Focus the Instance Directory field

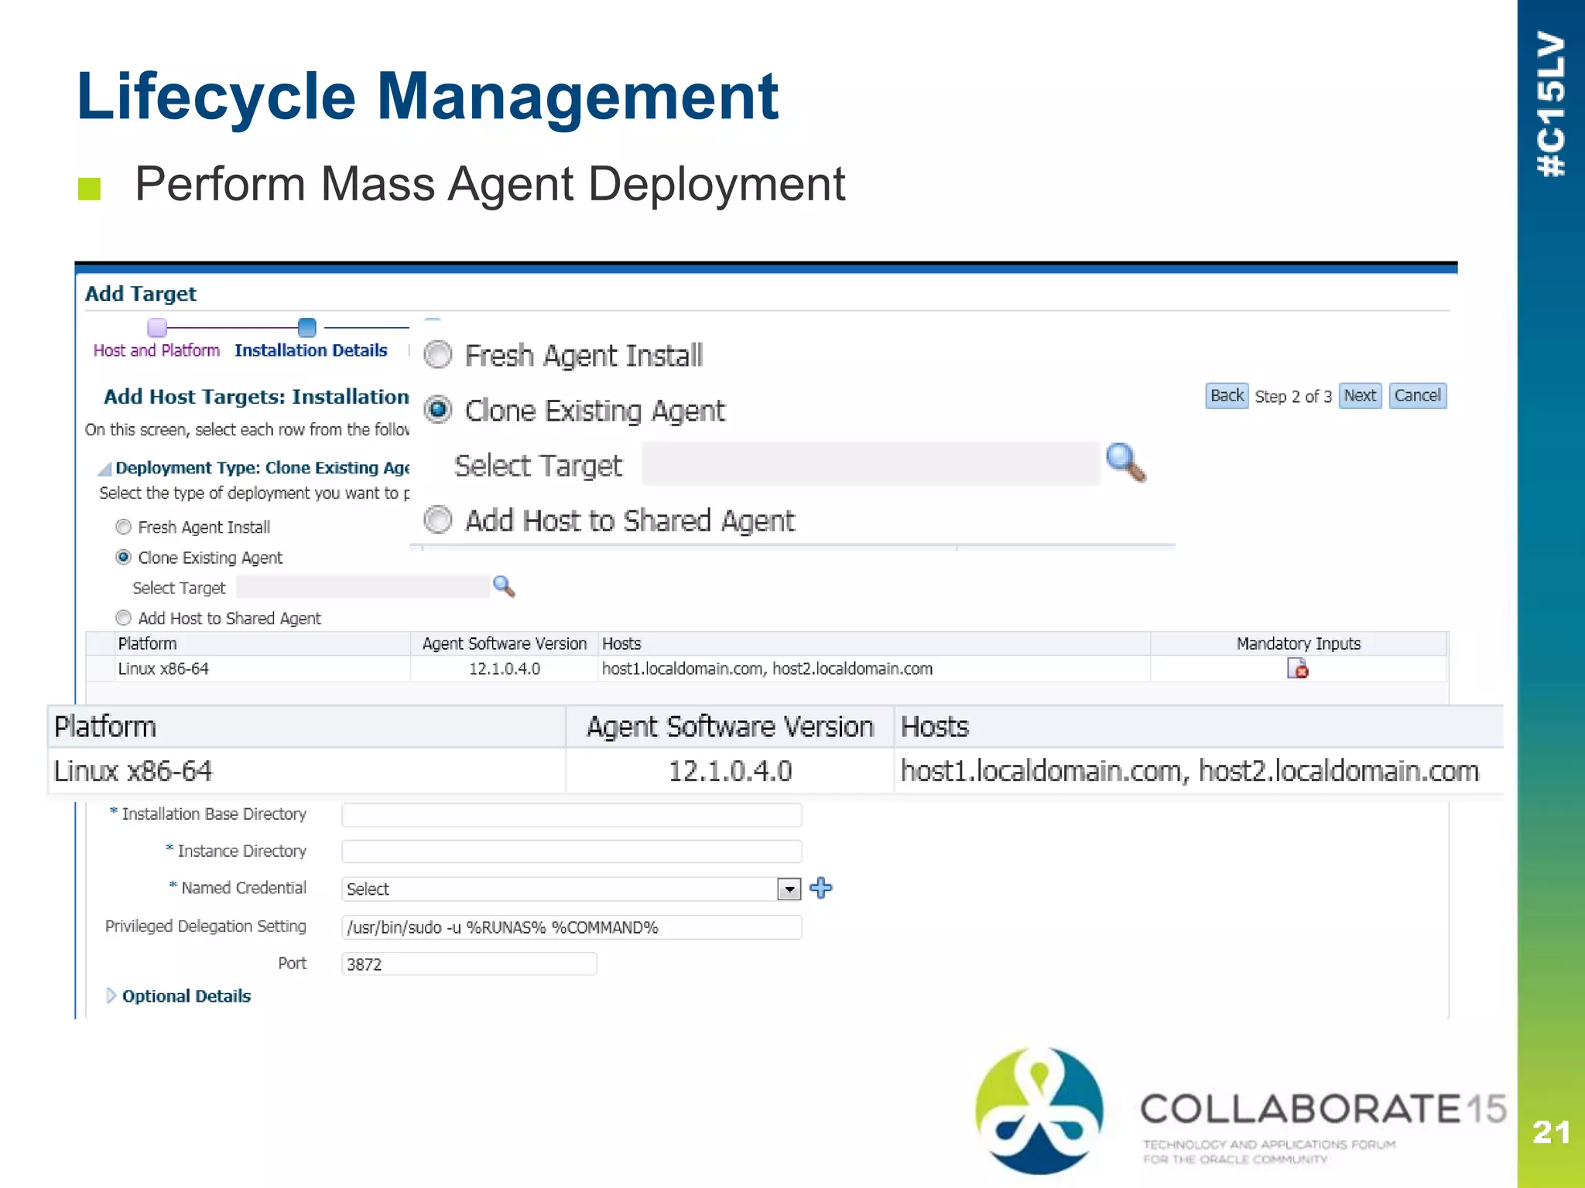571,852
